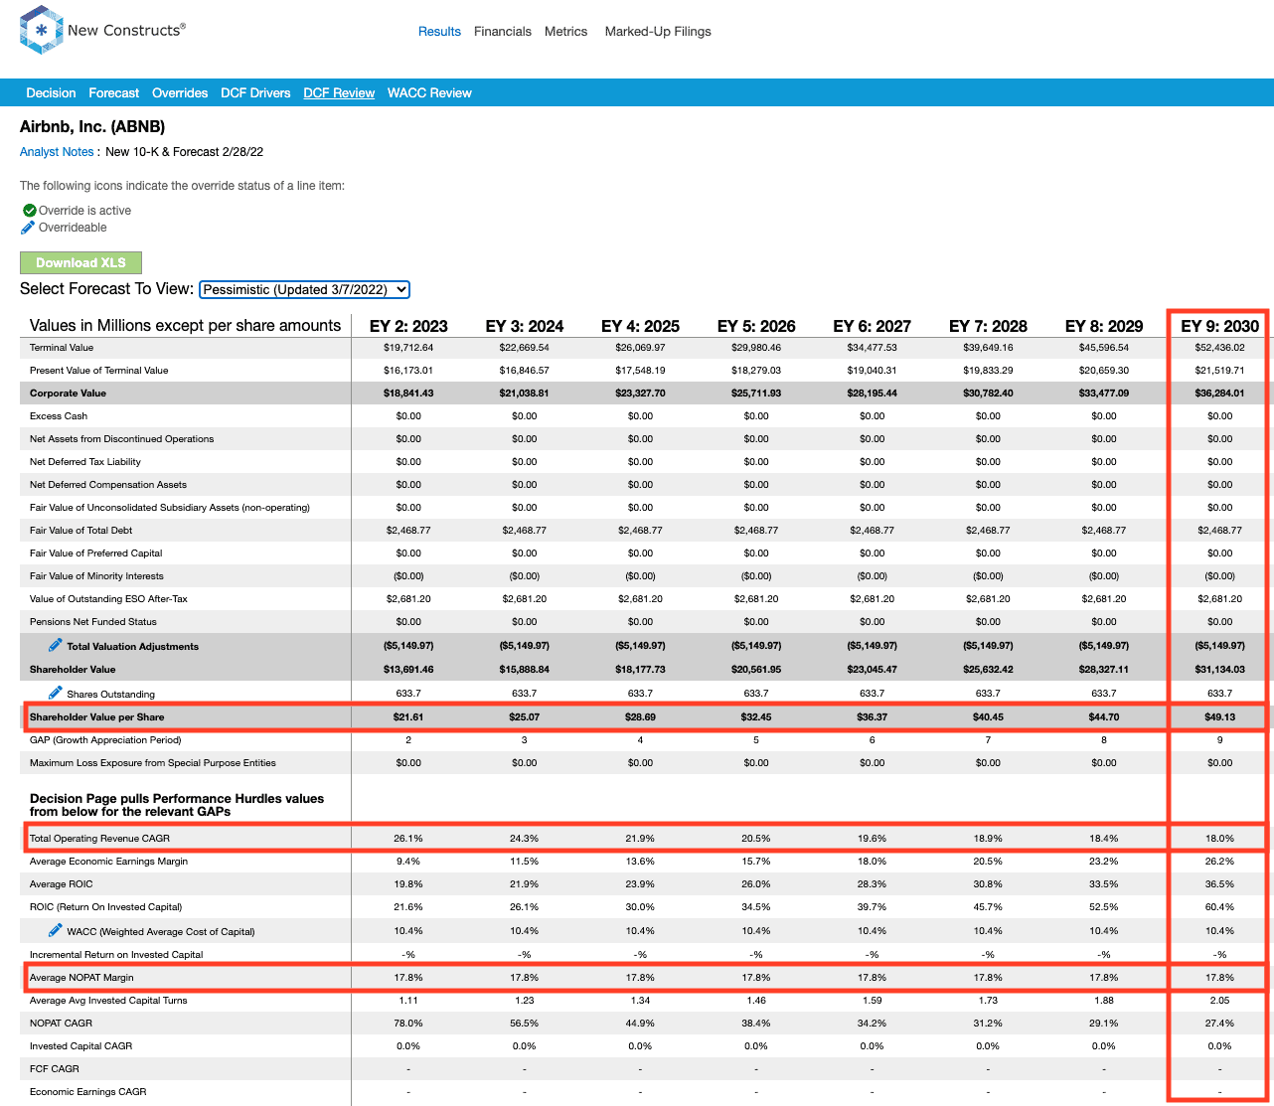
Task: Open the Financials top menu
Action: coord(503,32)
